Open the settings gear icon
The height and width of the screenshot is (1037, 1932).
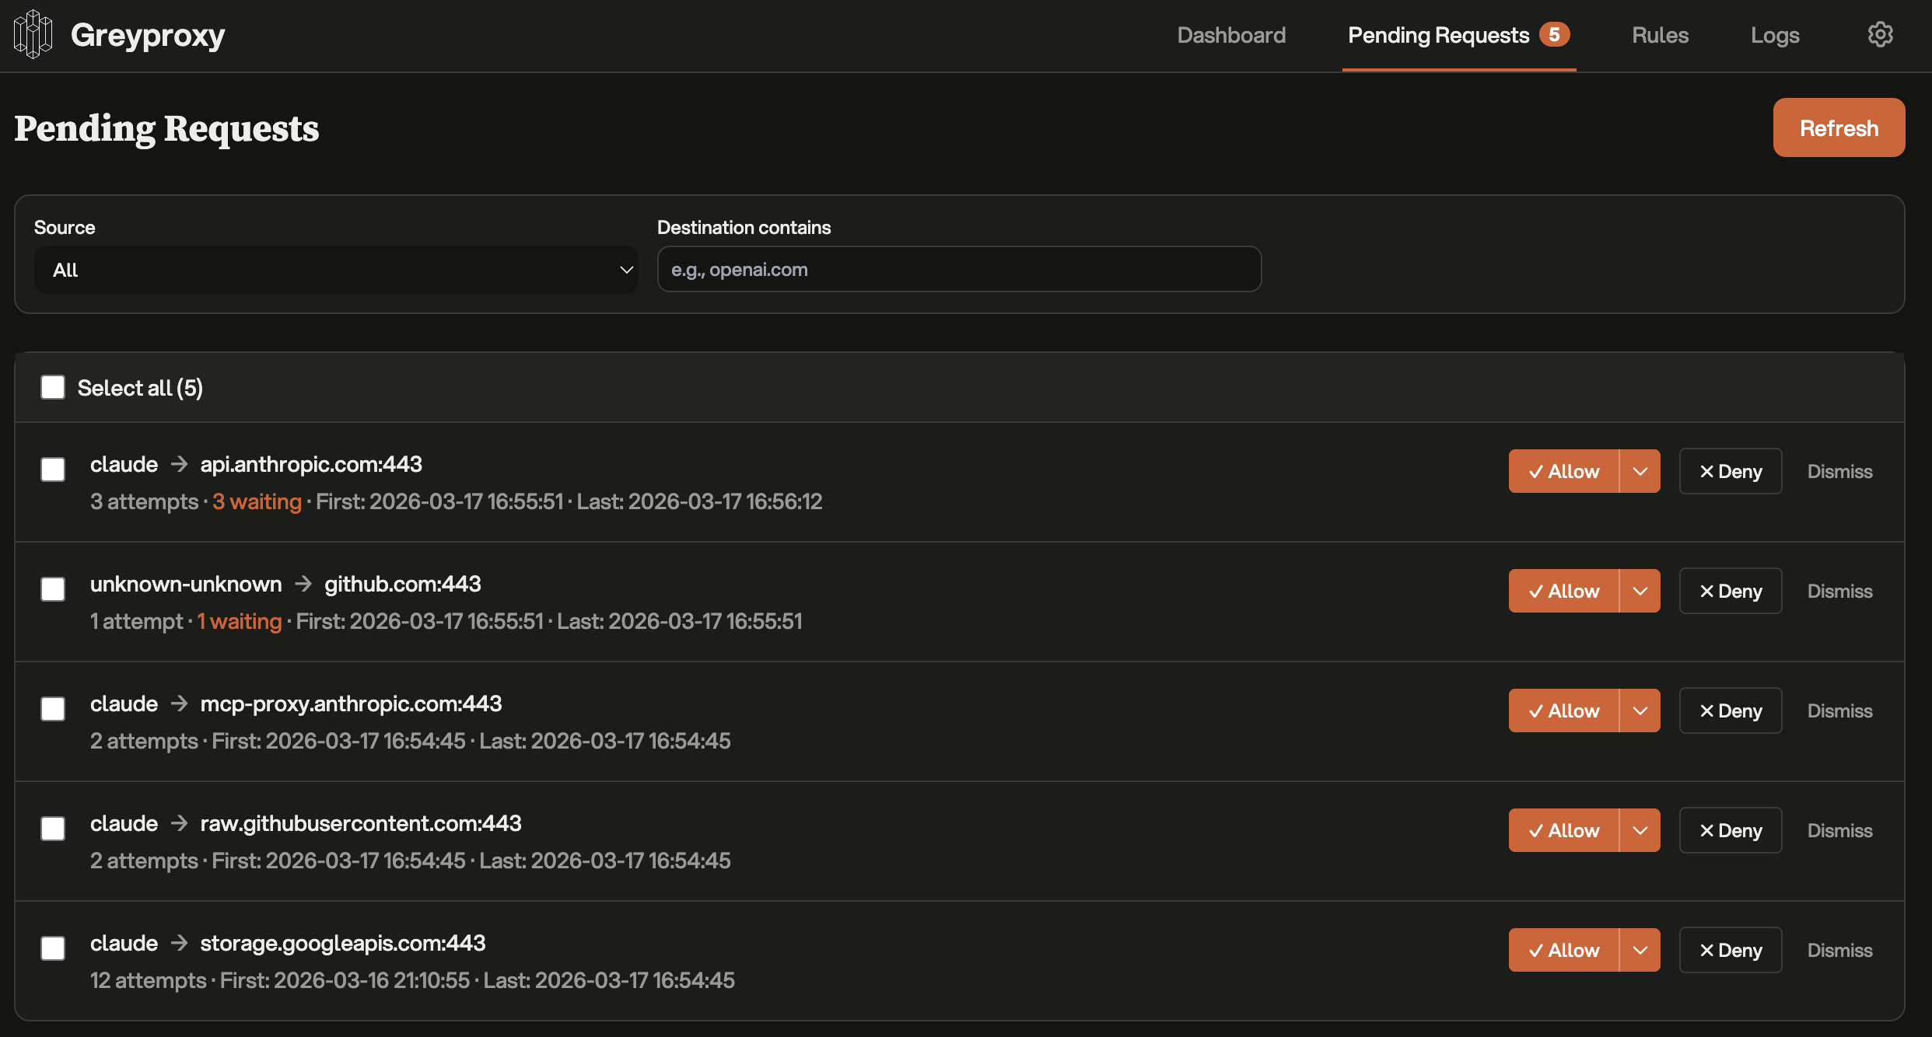(x=1880, y=35)
